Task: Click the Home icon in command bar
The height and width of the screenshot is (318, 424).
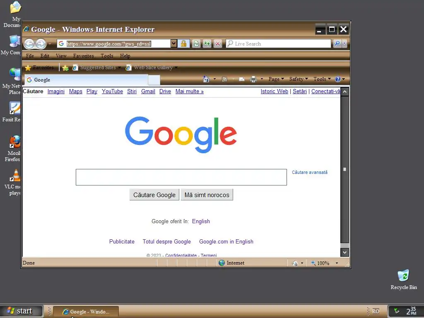Action: [206, 79]
